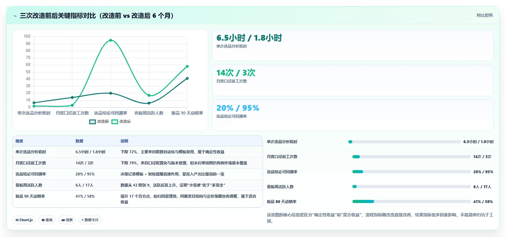Click the 6人 / 17人 value beside progress bar
506x237 pixels.
482,187
